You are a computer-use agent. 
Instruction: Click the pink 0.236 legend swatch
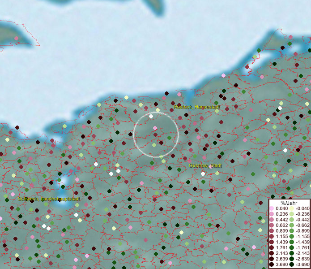[x=272, y=214]
